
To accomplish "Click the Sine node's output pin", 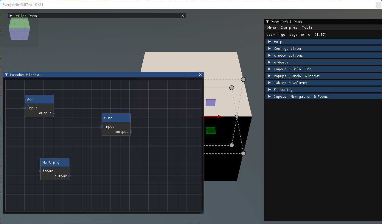I will coord(131,132).
